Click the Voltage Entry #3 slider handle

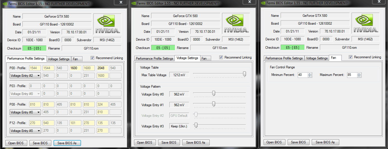(x=196, y=125)
